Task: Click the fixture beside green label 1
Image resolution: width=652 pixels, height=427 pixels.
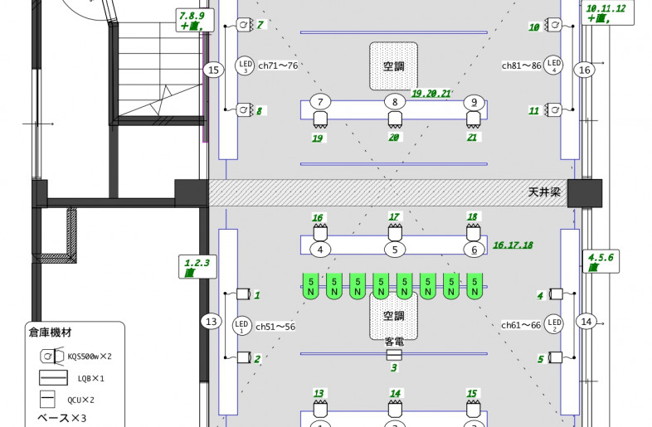Action: pos(244,294)
